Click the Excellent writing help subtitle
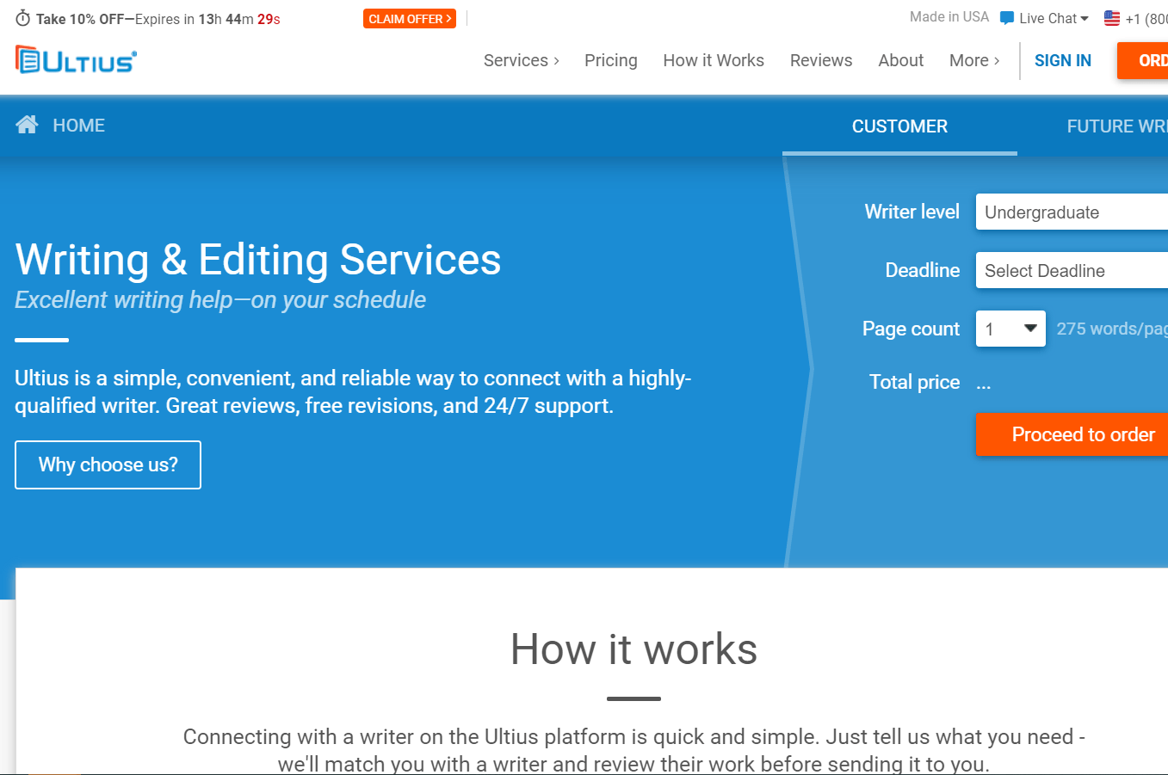The width and height of the screenshot is (1168, 775). coord(220,299)
